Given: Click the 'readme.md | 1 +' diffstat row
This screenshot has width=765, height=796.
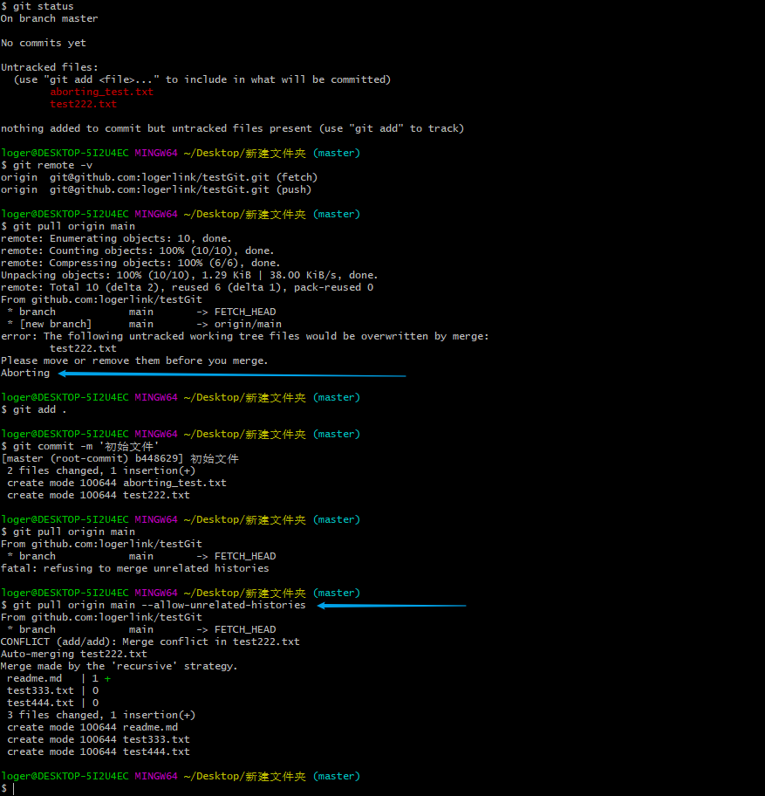Looking at the screenshot, I should coord(58,678).
